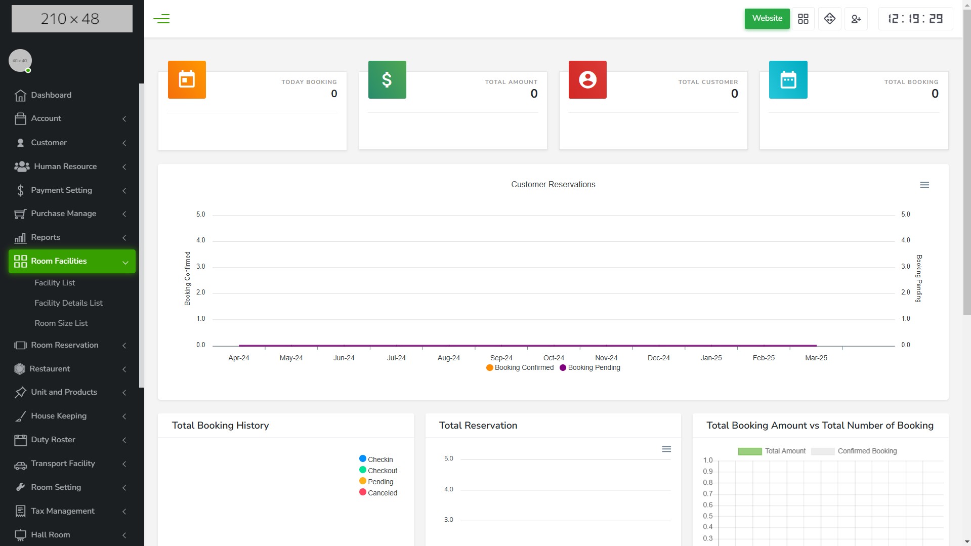Click the orange Today Booking calendar icon

coord(187,80)
